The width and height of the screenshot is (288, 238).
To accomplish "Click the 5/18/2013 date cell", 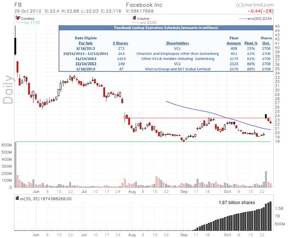I will [86, 69].
